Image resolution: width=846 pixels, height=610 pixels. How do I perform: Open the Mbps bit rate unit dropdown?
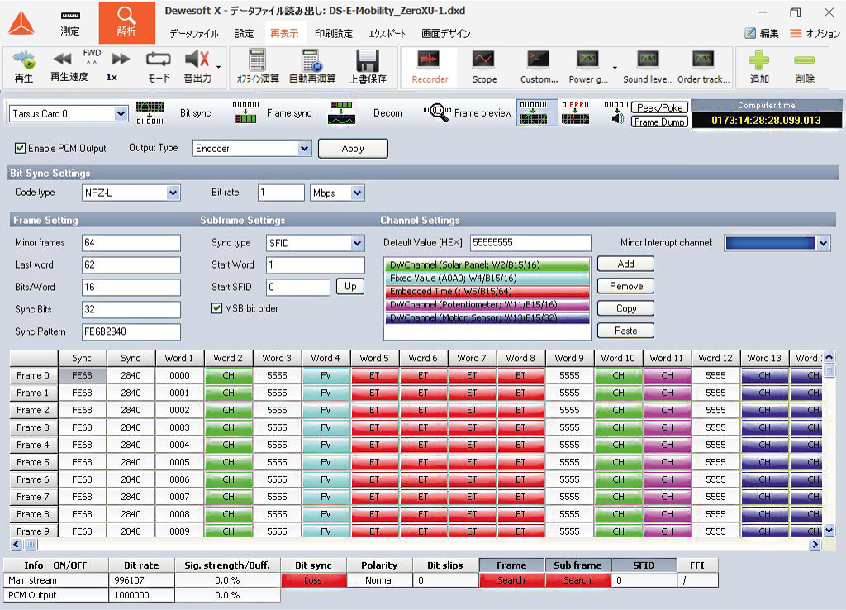pyautogui.click(x=357, y=193)
